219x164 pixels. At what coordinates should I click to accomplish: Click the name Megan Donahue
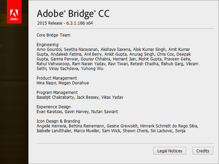tap(73, 83)
